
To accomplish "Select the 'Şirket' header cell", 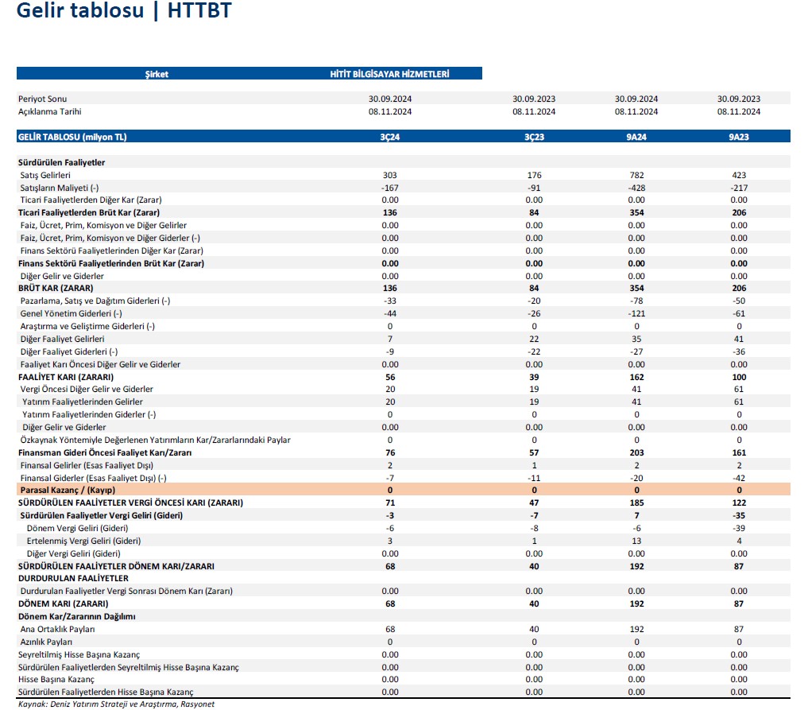I will click(157, 74).
